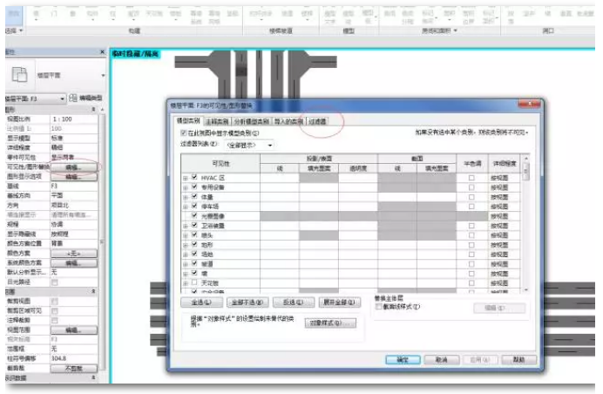Switch to the 注释类别 tab
Image resolution: width=603 pixels, height=394 pixels.
(217, 121)
